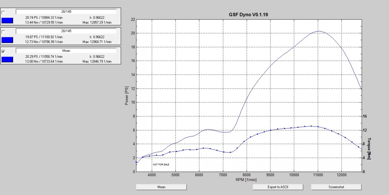
Task: Click the power curve peak near 11000 RPM
Action: (x=319, y=31)
